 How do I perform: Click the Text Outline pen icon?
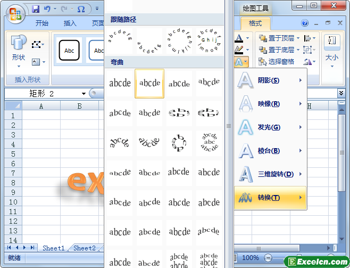(x=239, y=50)
